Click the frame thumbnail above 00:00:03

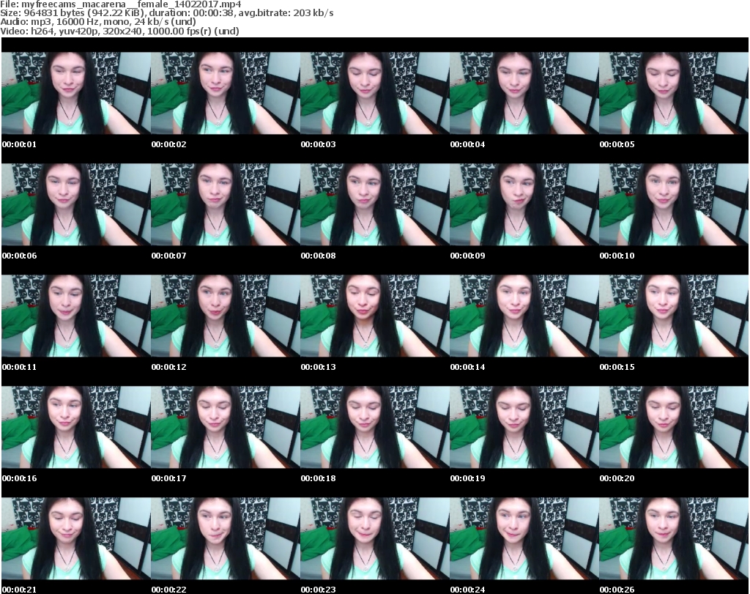[374, 93]
